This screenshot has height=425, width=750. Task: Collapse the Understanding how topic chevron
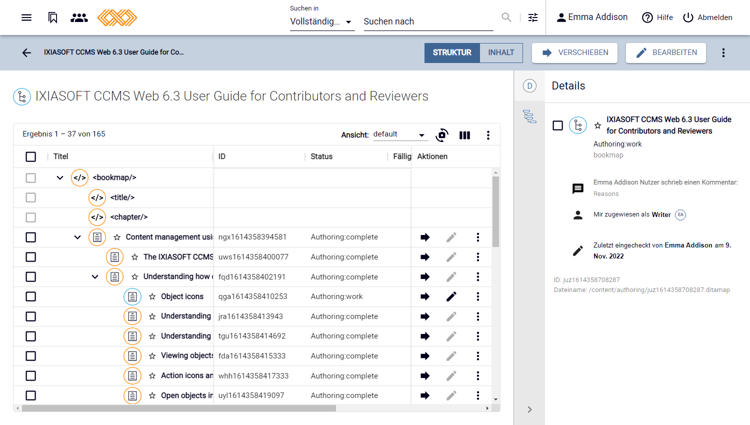pyautogui.click(x=95, y=277)
